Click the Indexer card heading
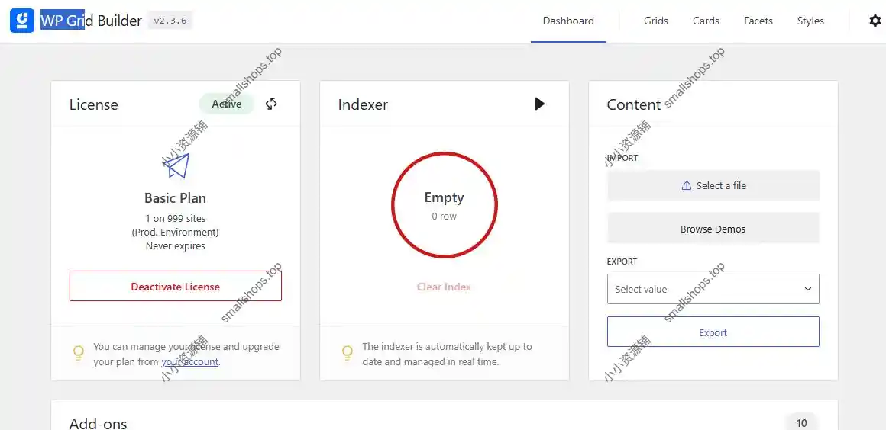This screenshot has width=886, height=430. coord(363,104)
